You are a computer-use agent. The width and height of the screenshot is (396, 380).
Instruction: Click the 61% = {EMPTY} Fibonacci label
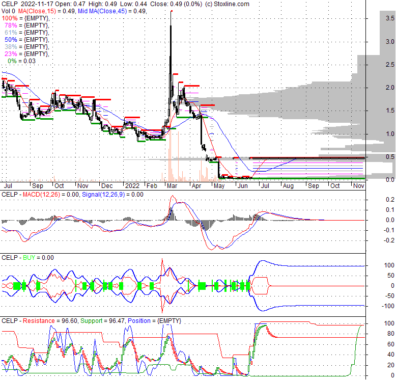click(27, 32)
